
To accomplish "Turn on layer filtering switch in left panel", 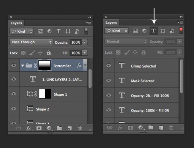I will coord(86,31).
